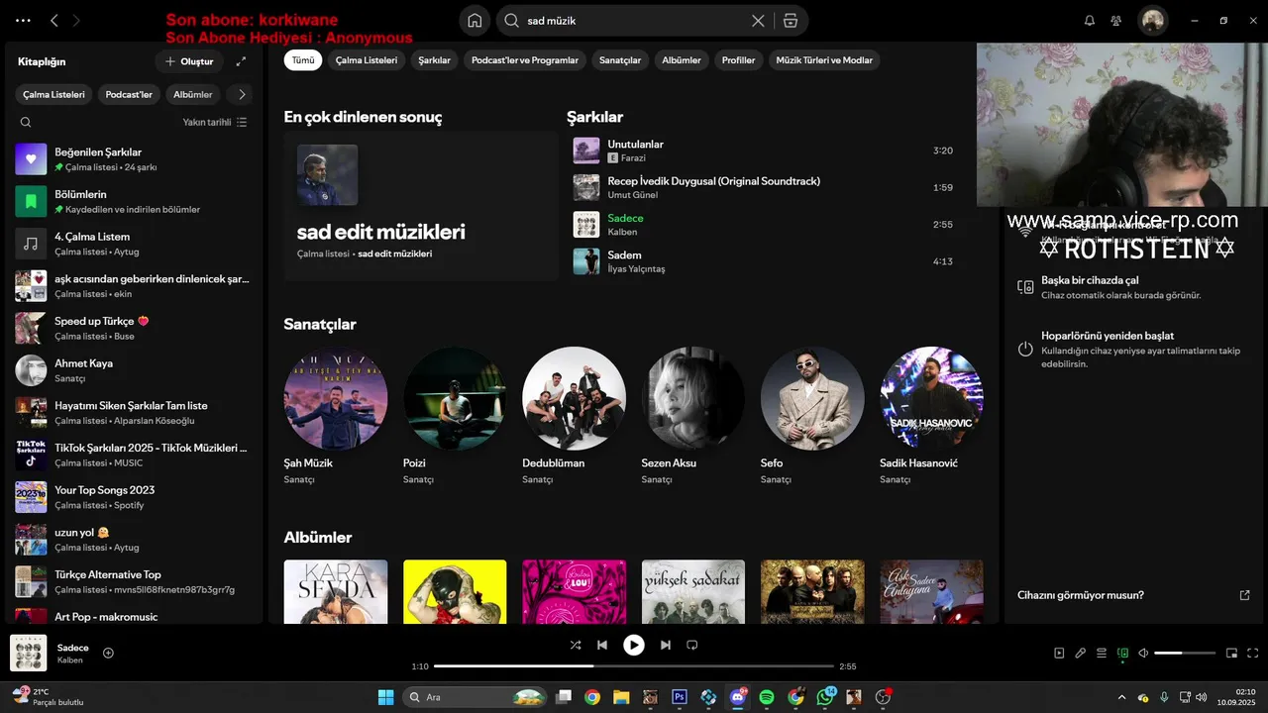The image size is (1268, 713).
Task: Mute the Spotify volume speaker icon
Action: (x=1143, y=653)
